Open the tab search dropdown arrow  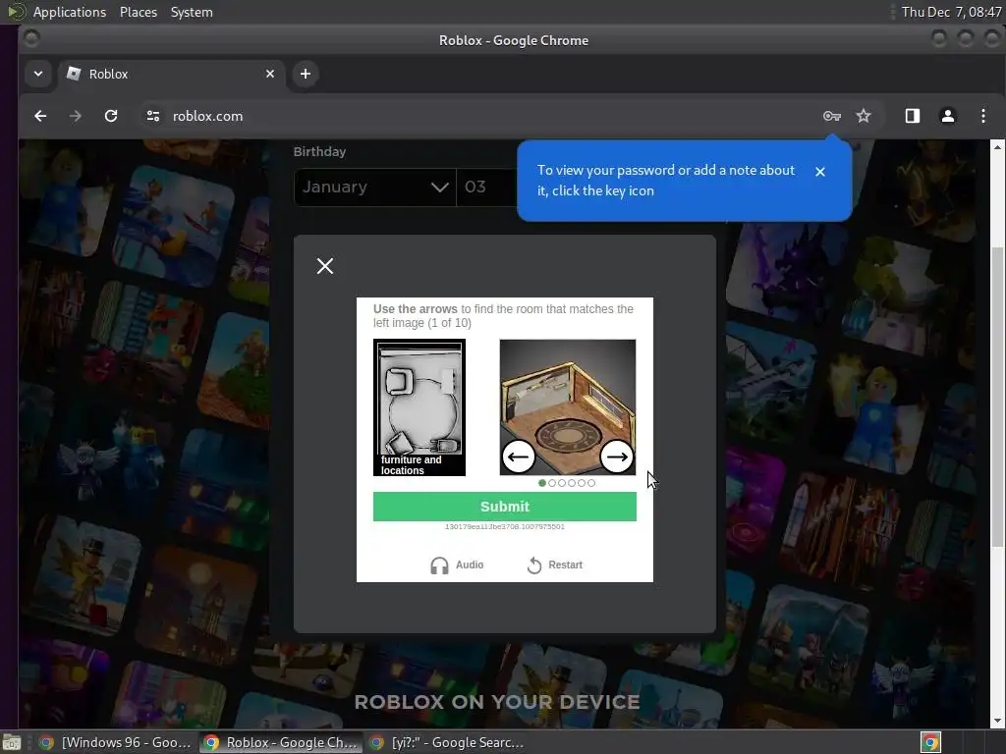click(38, 74)
